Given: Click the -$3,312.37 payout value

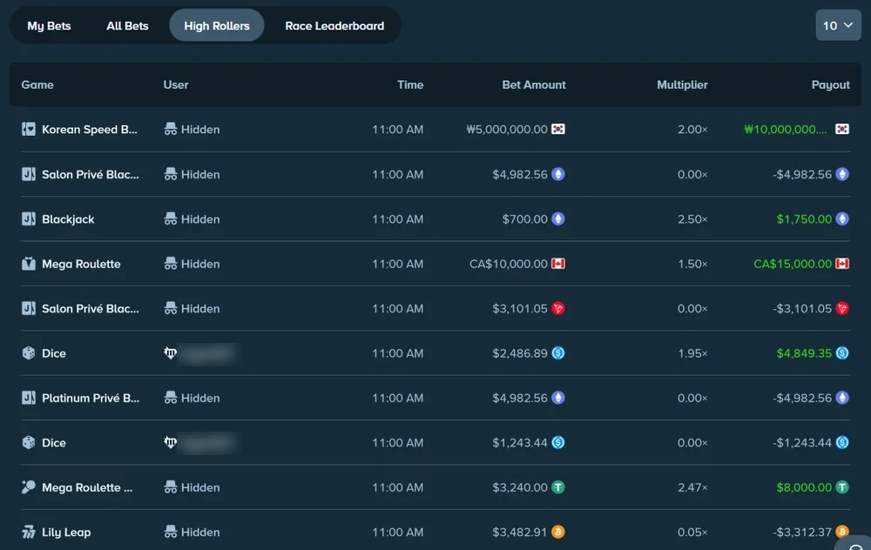Looking at the screenshot, I should pos(802,533).
